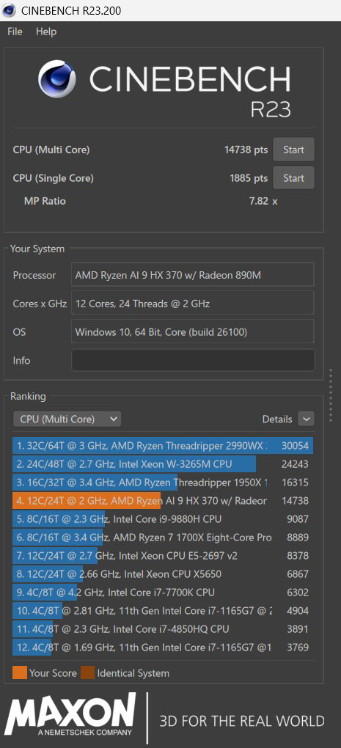Click the dotted panel divider handle
341x748 pixels.
click(331, 395)
